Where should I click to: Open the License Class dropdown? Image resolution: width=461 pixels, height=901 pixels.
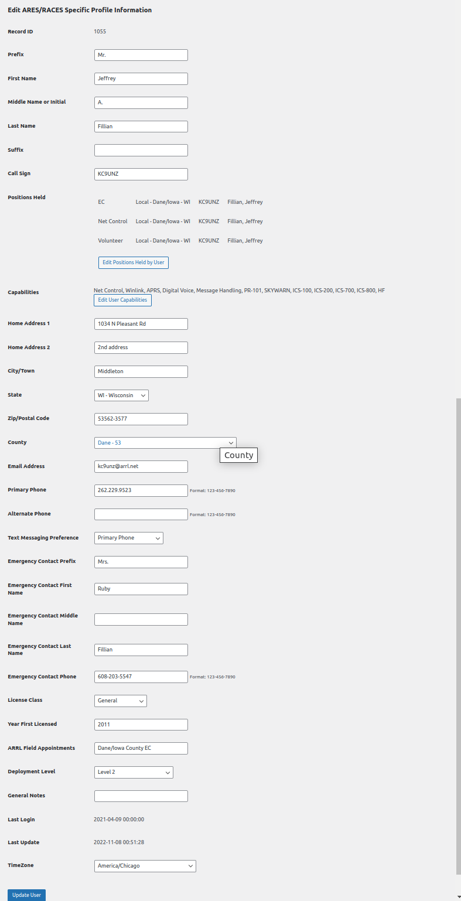pyautogui.click(x=120, y=701)
